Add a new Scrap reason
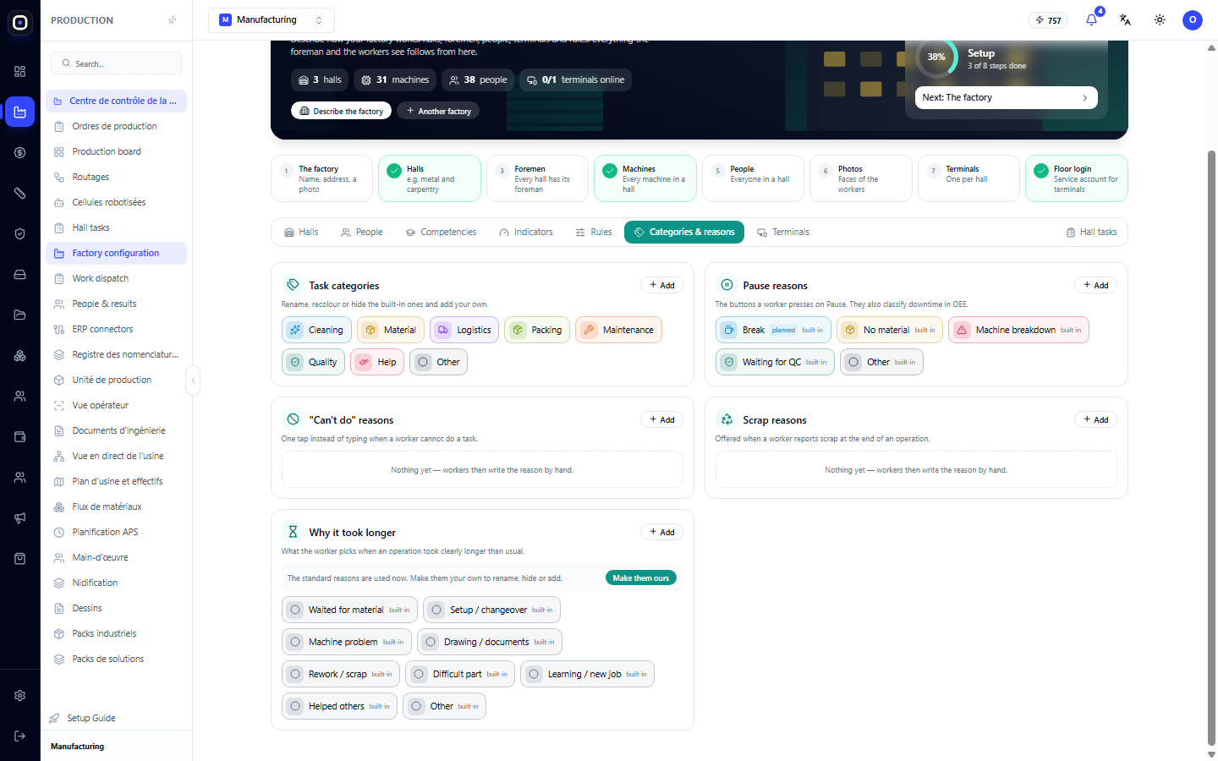 click(x=1095, y=419)
